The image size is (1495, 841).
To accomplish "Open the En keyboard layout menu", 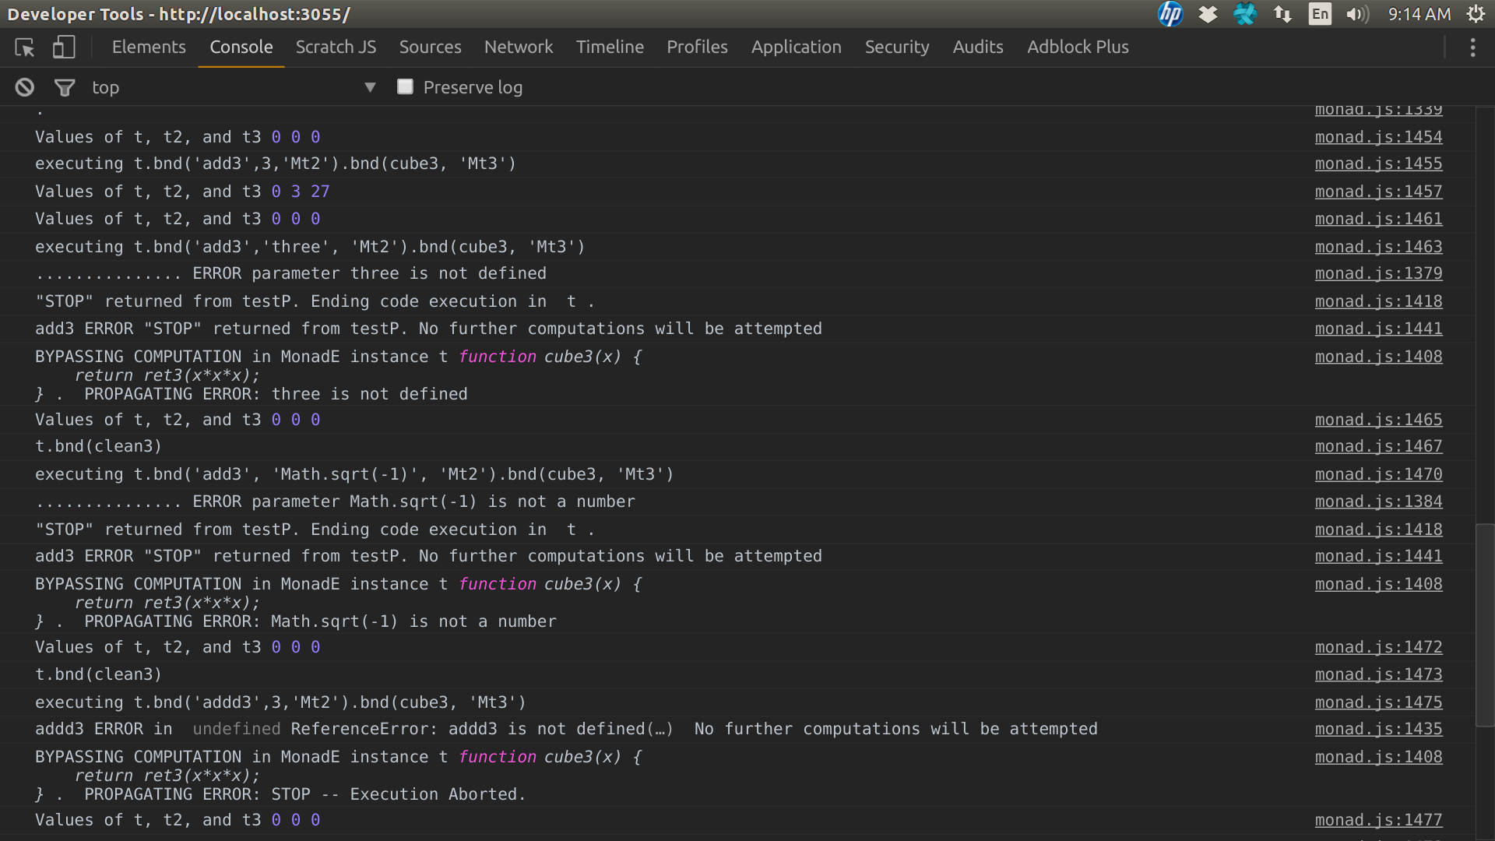I will point(1320,14).
